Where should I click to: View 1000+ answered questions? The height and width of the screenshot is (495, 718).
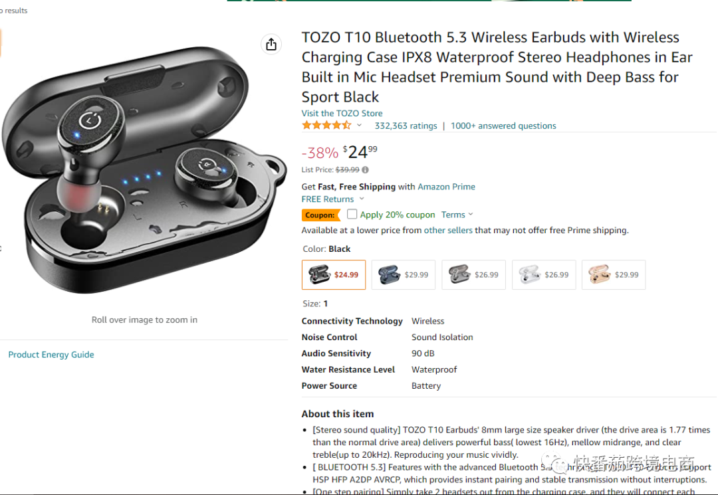click(503, 126)
